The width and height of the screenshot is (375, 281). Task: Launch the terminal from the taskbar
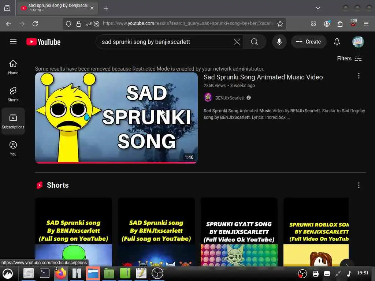44,273
